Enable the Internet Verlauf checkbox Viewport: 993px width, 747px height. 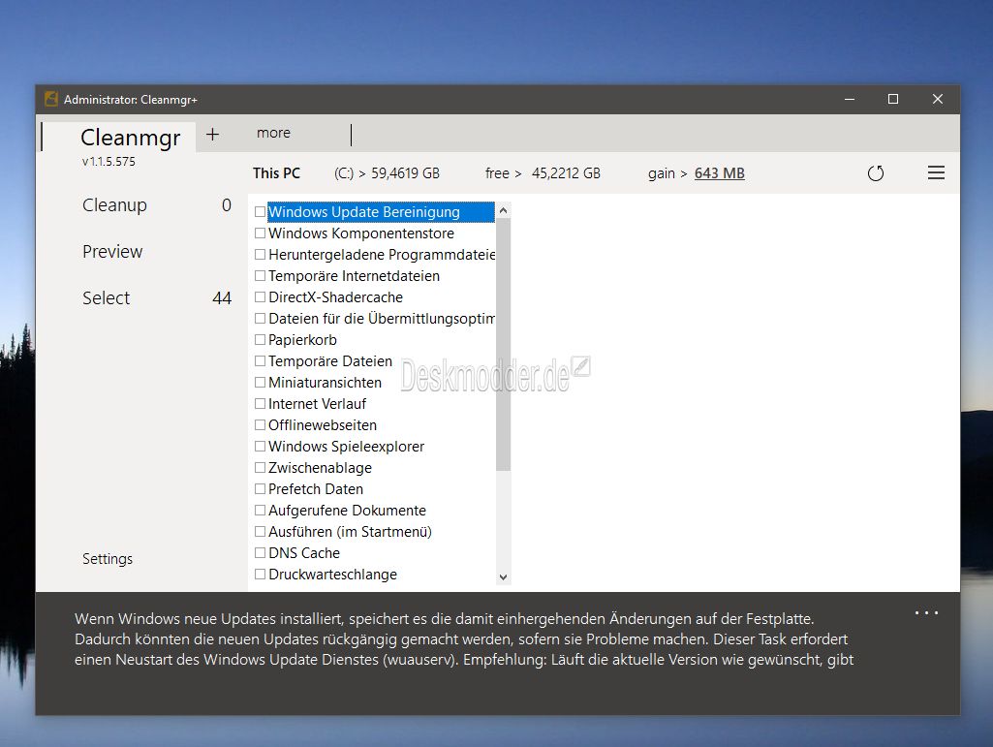(x=260, y=404)
